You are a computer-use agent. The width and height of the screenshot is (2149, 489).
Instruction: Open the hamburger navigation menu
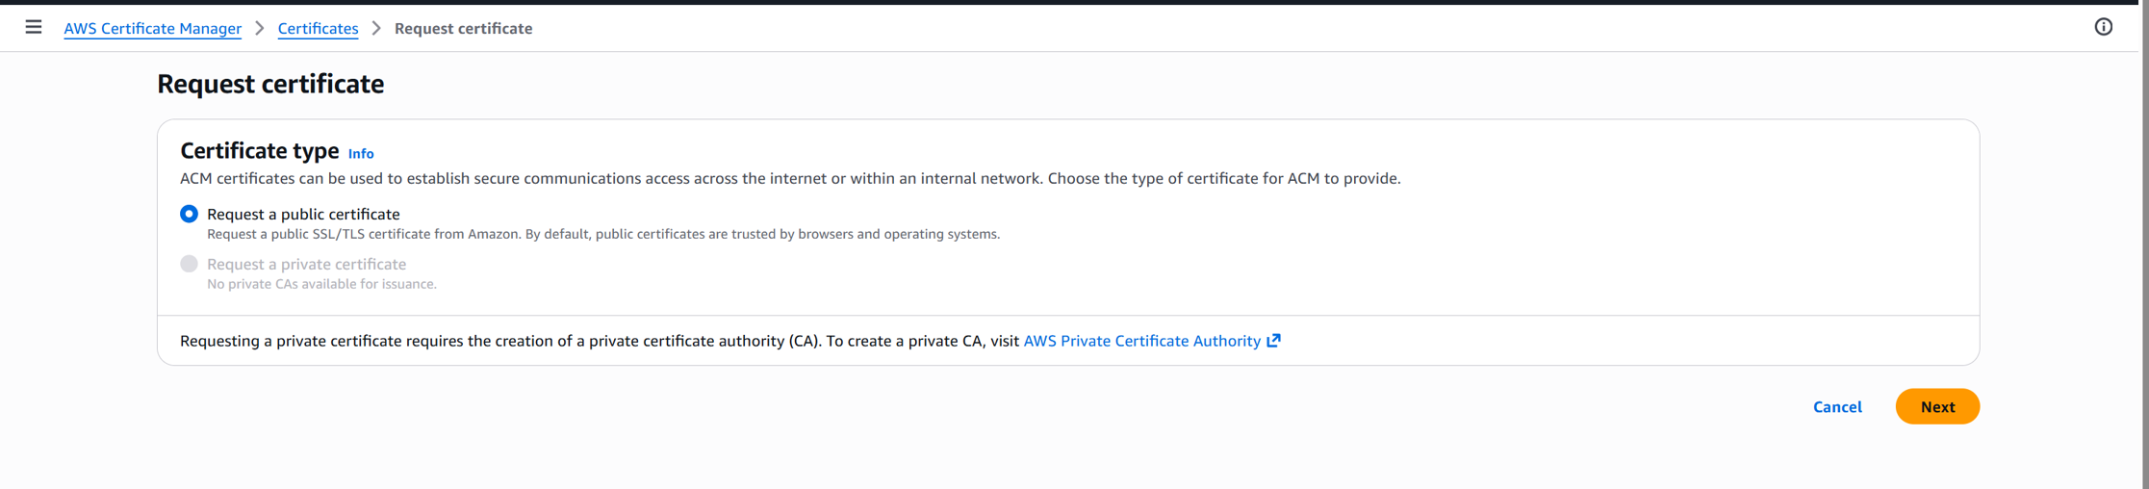[34, 27]
